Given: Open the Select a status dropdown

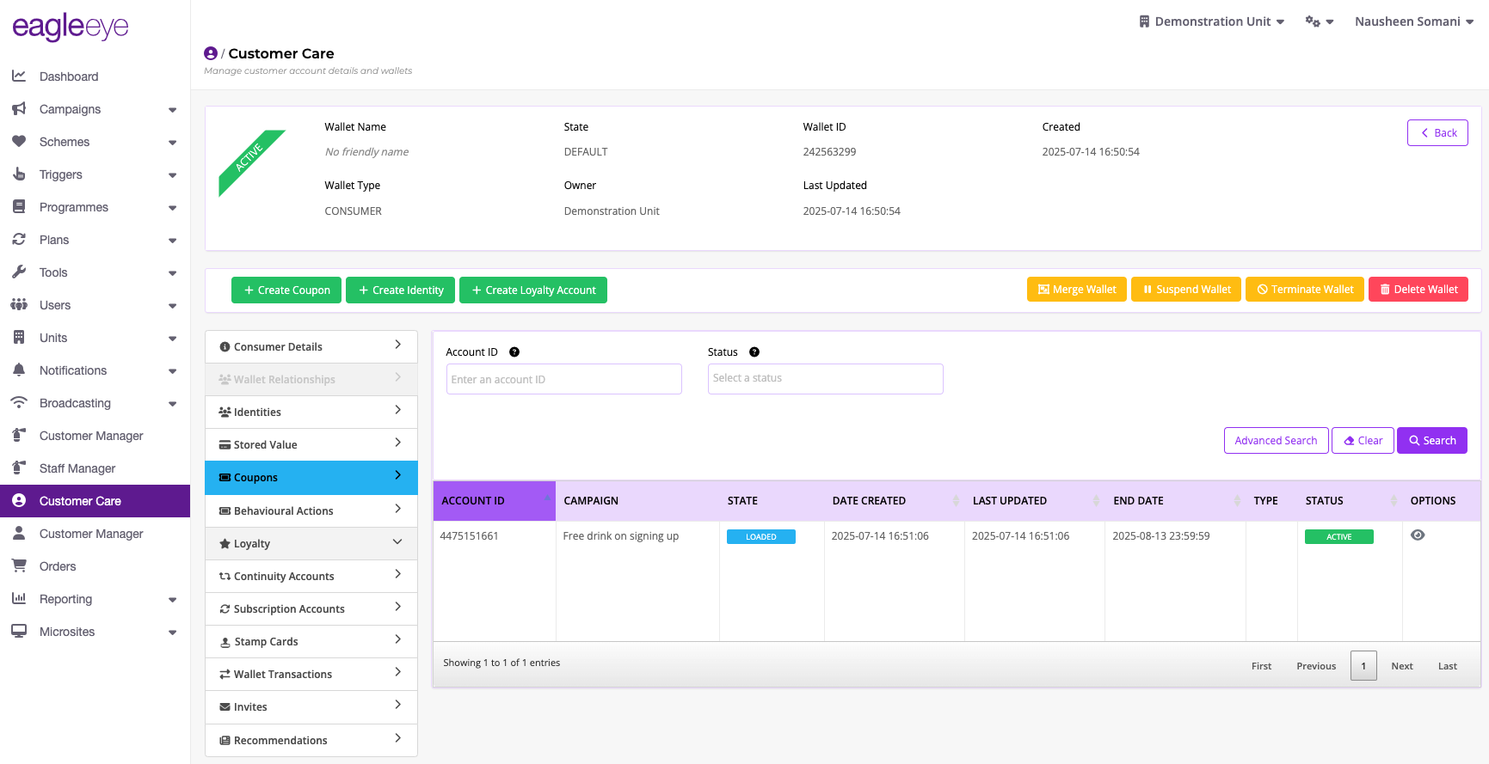Looking at the screenshot, I should (x=825, y=379).
